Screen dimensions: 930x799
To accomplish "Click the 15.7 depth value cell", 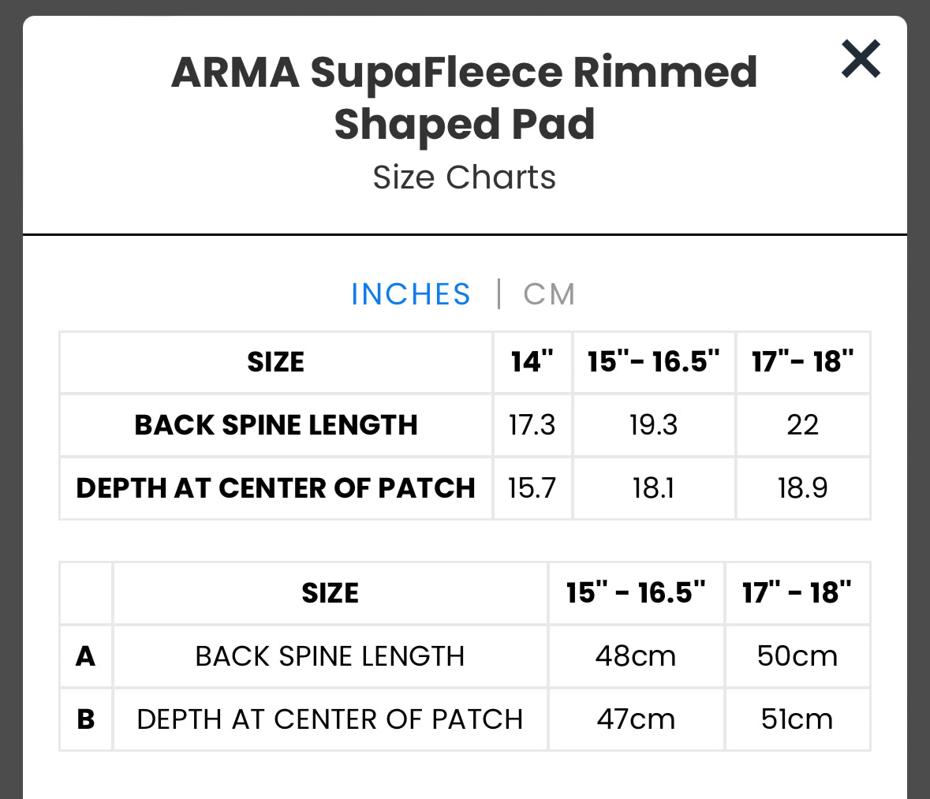I will coord(532,488).
